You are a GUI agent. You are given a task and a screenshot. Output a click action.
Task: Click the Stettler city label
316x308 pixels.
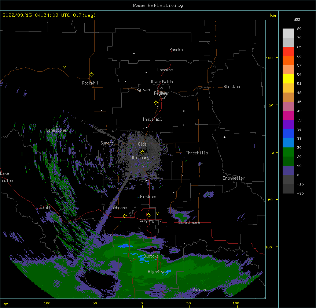(232, 87)
